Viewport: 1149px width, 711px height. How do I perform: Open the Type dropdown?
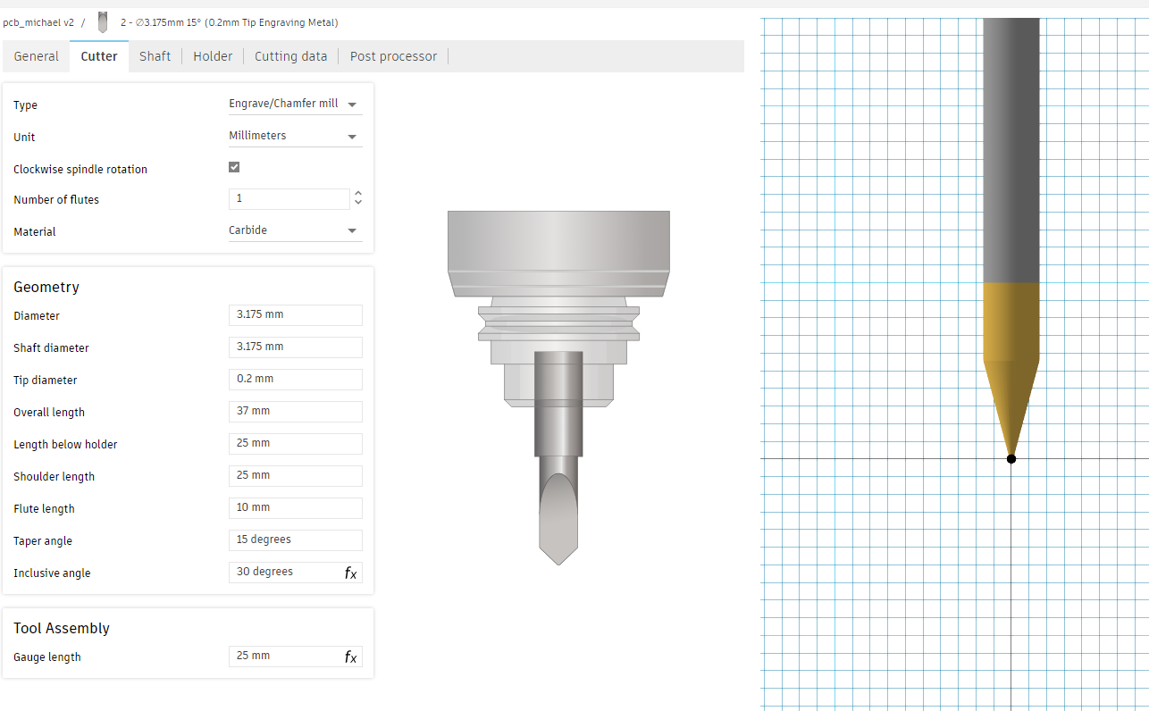click(x=296, y=105)
